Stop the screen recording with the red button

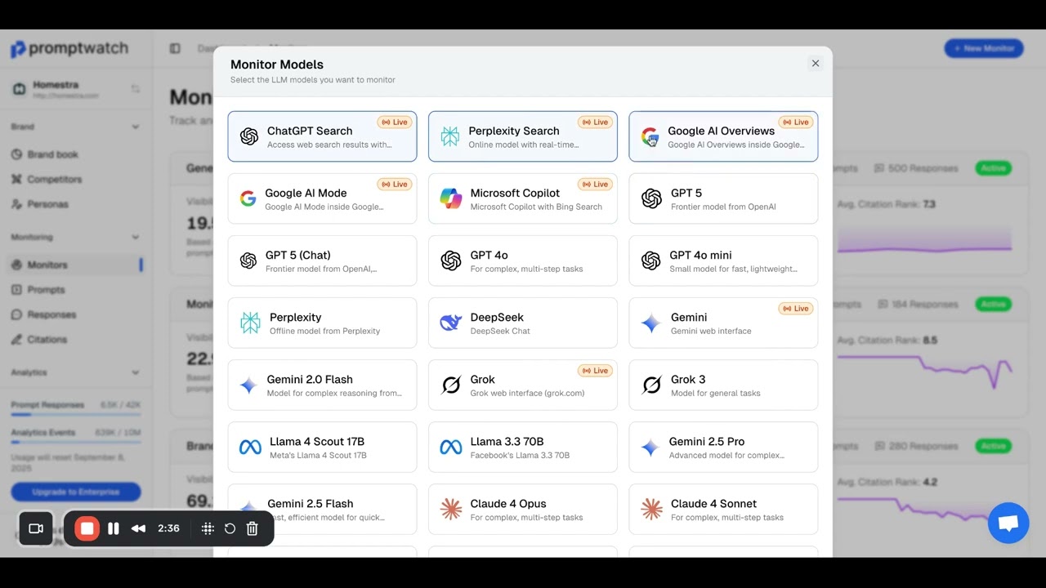(x=87, y=528)
